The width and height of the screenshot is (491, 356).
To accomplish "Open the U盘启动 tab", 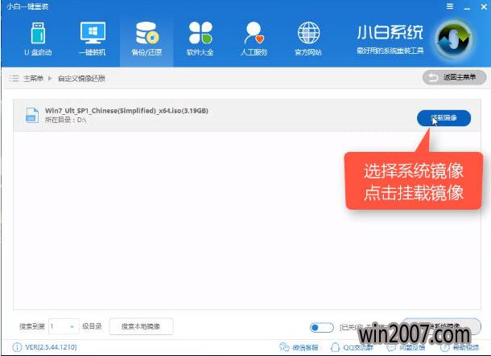I will [x=38, y=39].
